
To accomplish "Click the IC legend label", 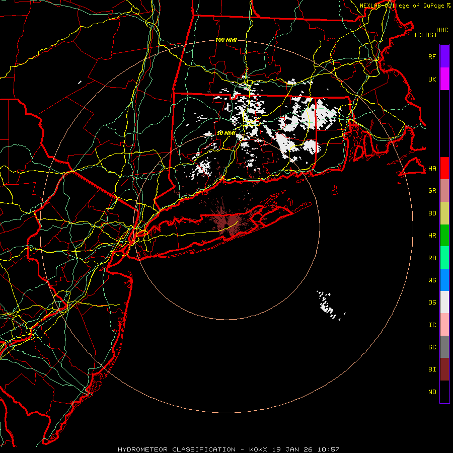I will pos(432,325).
